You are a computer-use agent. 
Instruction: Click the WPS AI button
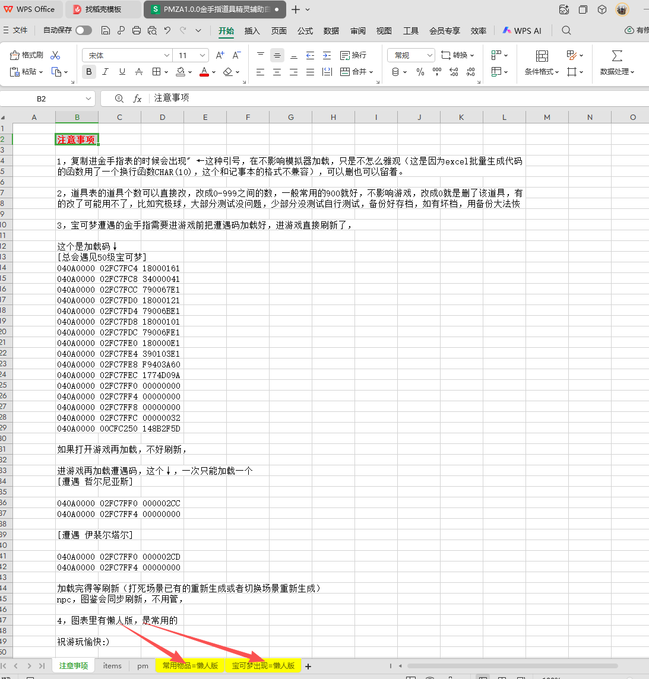coord(522,31)
